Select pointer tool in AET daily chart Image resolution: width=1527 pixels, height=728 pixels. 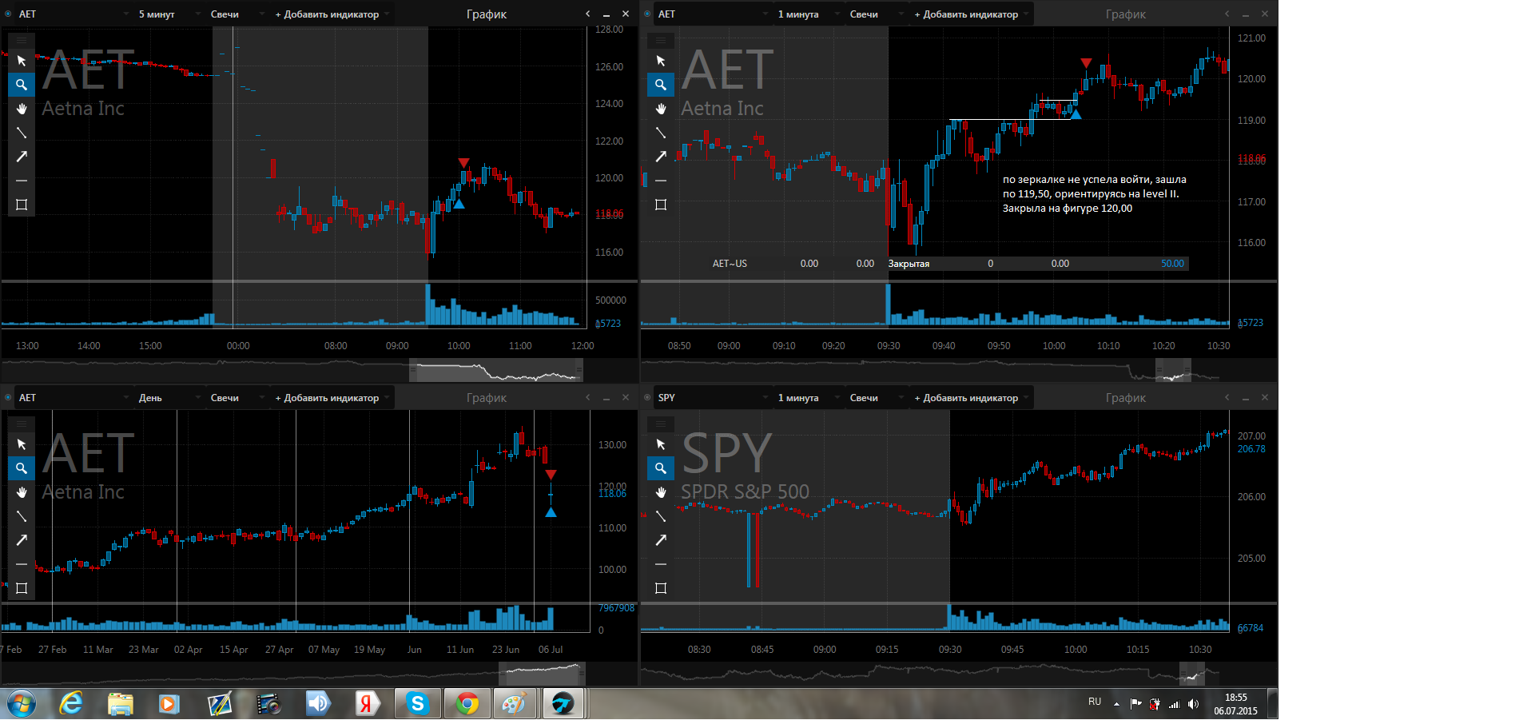point(22,444)
